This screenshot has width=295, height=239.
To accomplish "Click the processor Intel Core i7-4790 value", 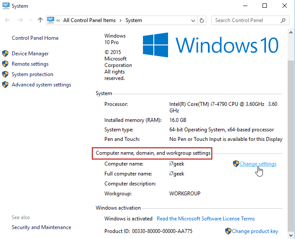I will (x=223, y=107).
